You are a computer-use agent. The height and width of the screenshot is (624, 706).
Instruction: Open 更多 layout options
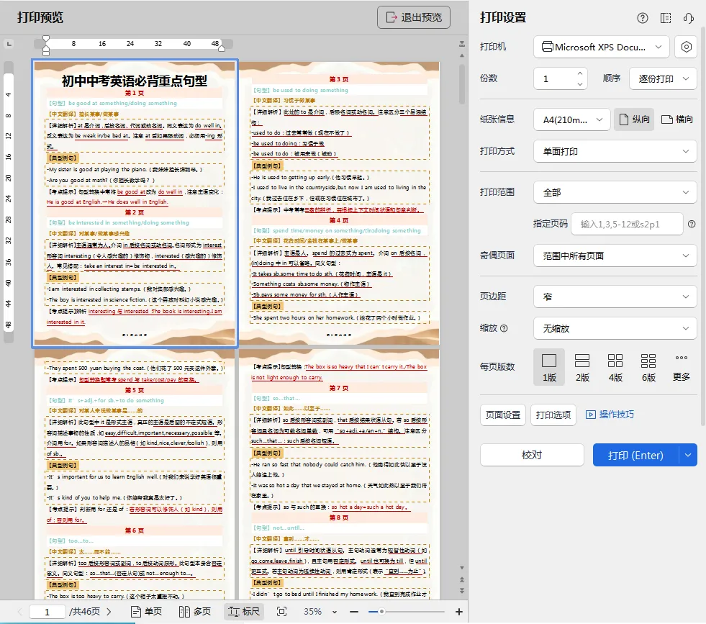click(x=682, y=367)
